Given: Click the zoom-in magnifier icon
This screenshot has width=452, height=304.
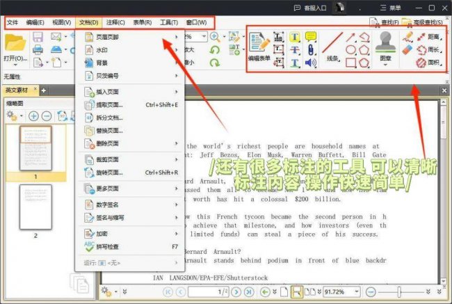Looking at the screenshot, I should pyautogui.click(x=215, y=37).
